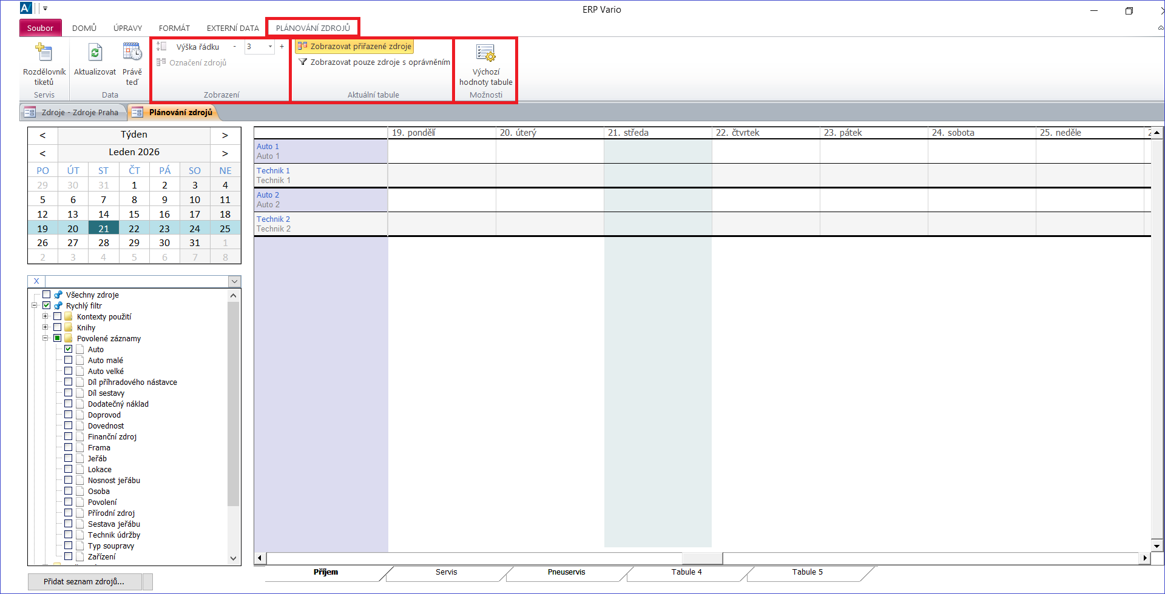Uncheck the Auto resource checkbox
This screenshot has height=594, width=1165.
click(69, 349)
